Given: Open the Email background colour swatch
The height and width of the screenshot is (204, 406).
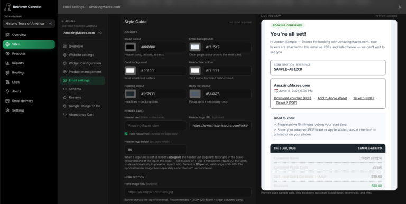Looking at the screenshot, I should coord(195,47).
